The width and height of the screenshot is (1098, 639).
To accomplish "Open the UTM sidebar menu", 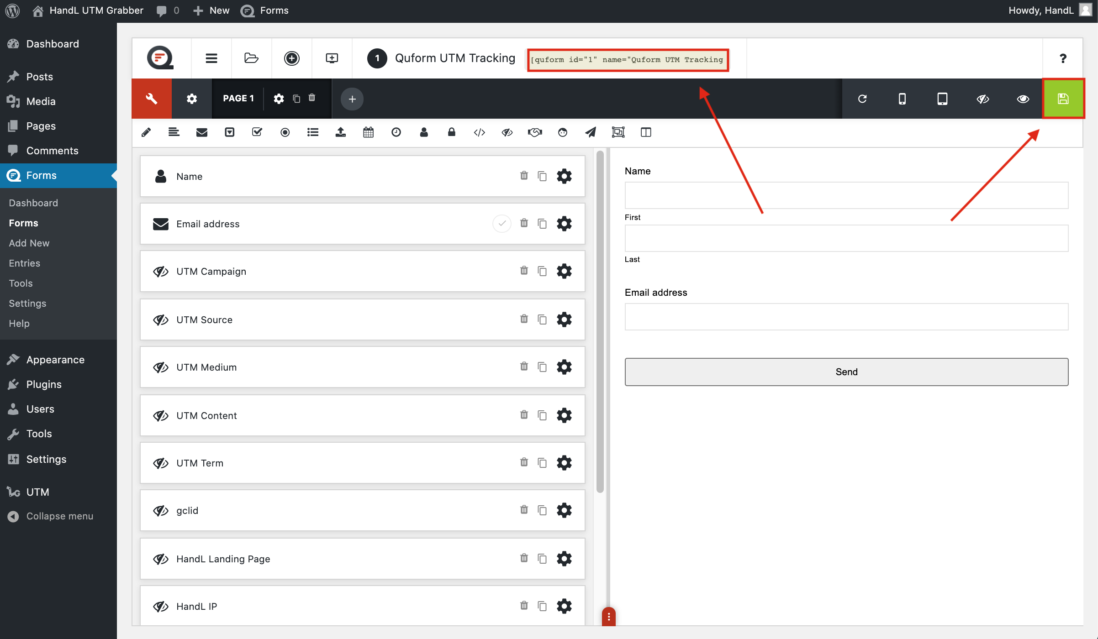I will tap(37, 492).
